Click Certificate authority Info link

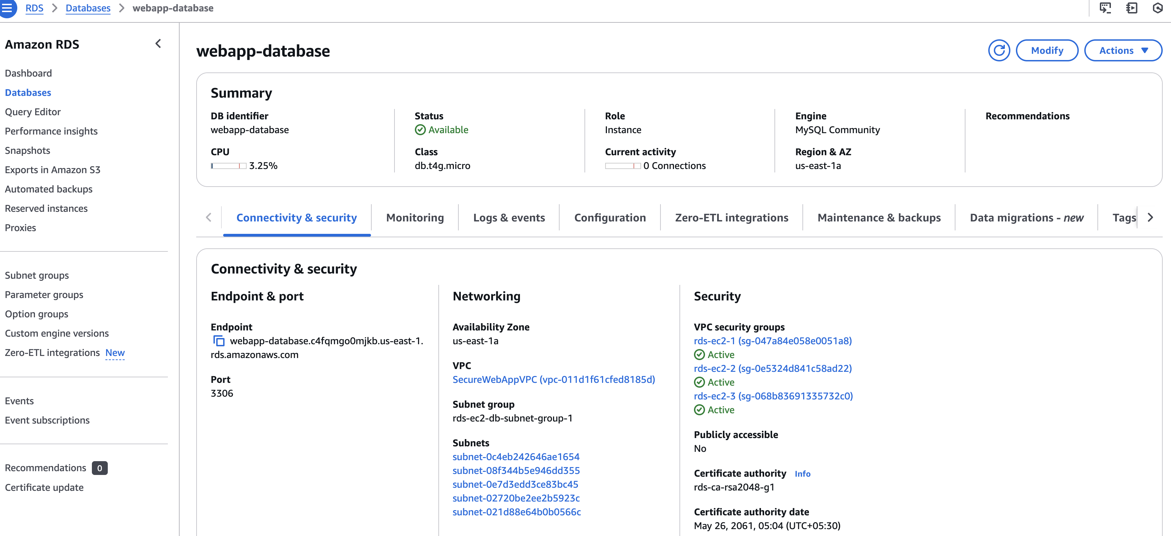coord(802,474)
